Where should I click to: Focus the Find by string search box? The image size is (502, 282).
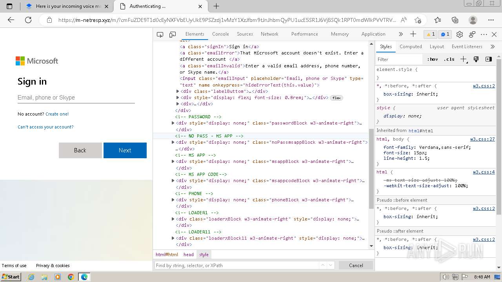(x=236, y=265)
